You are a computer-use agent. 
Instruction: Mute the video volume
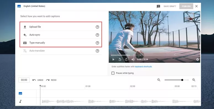[133, 59]
